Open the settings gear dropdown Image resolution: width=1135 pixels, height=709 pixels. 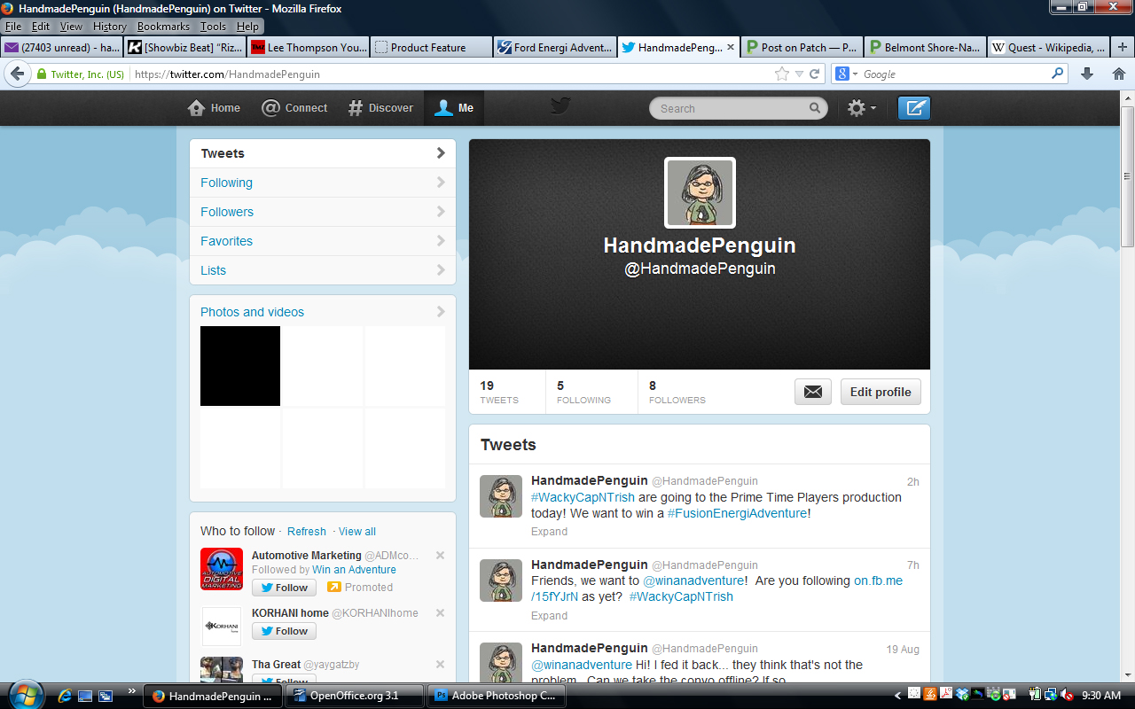[861, 108]
